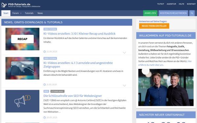This screenshot has height=123, width=197.
Task: Expand the KI-Videos 4.1 article chevron
Action: coord(124,85)
